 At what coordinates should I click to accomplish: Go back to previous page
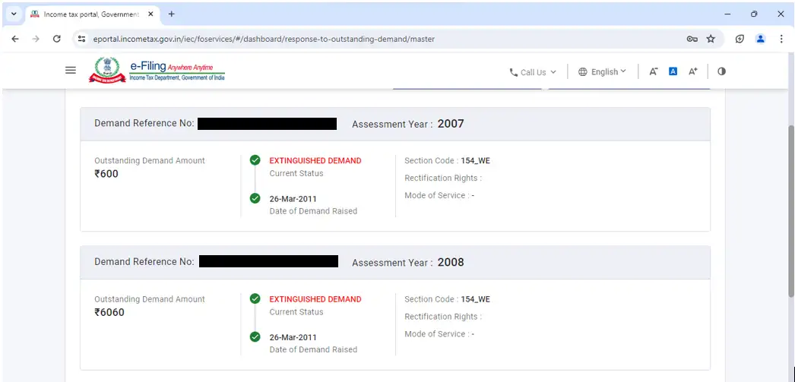pos(15,39)
